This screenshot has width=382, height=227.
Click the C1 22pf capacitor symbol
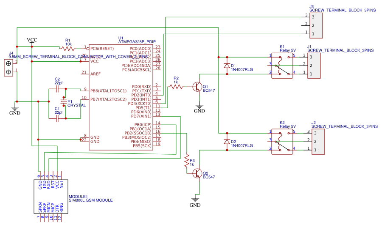pos(57,118)
